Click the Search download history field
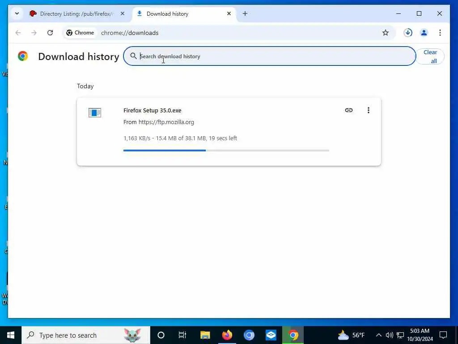The image size is (458, 344). pyautogui.click(x=269, y=56)
